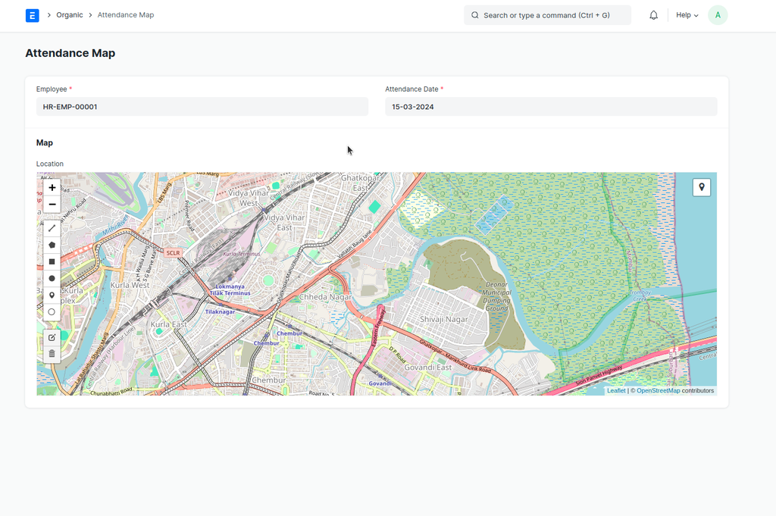This screenshot has width=776, height=516.
Task: Select the draw rectangle tool
Action: coord(52,261)
